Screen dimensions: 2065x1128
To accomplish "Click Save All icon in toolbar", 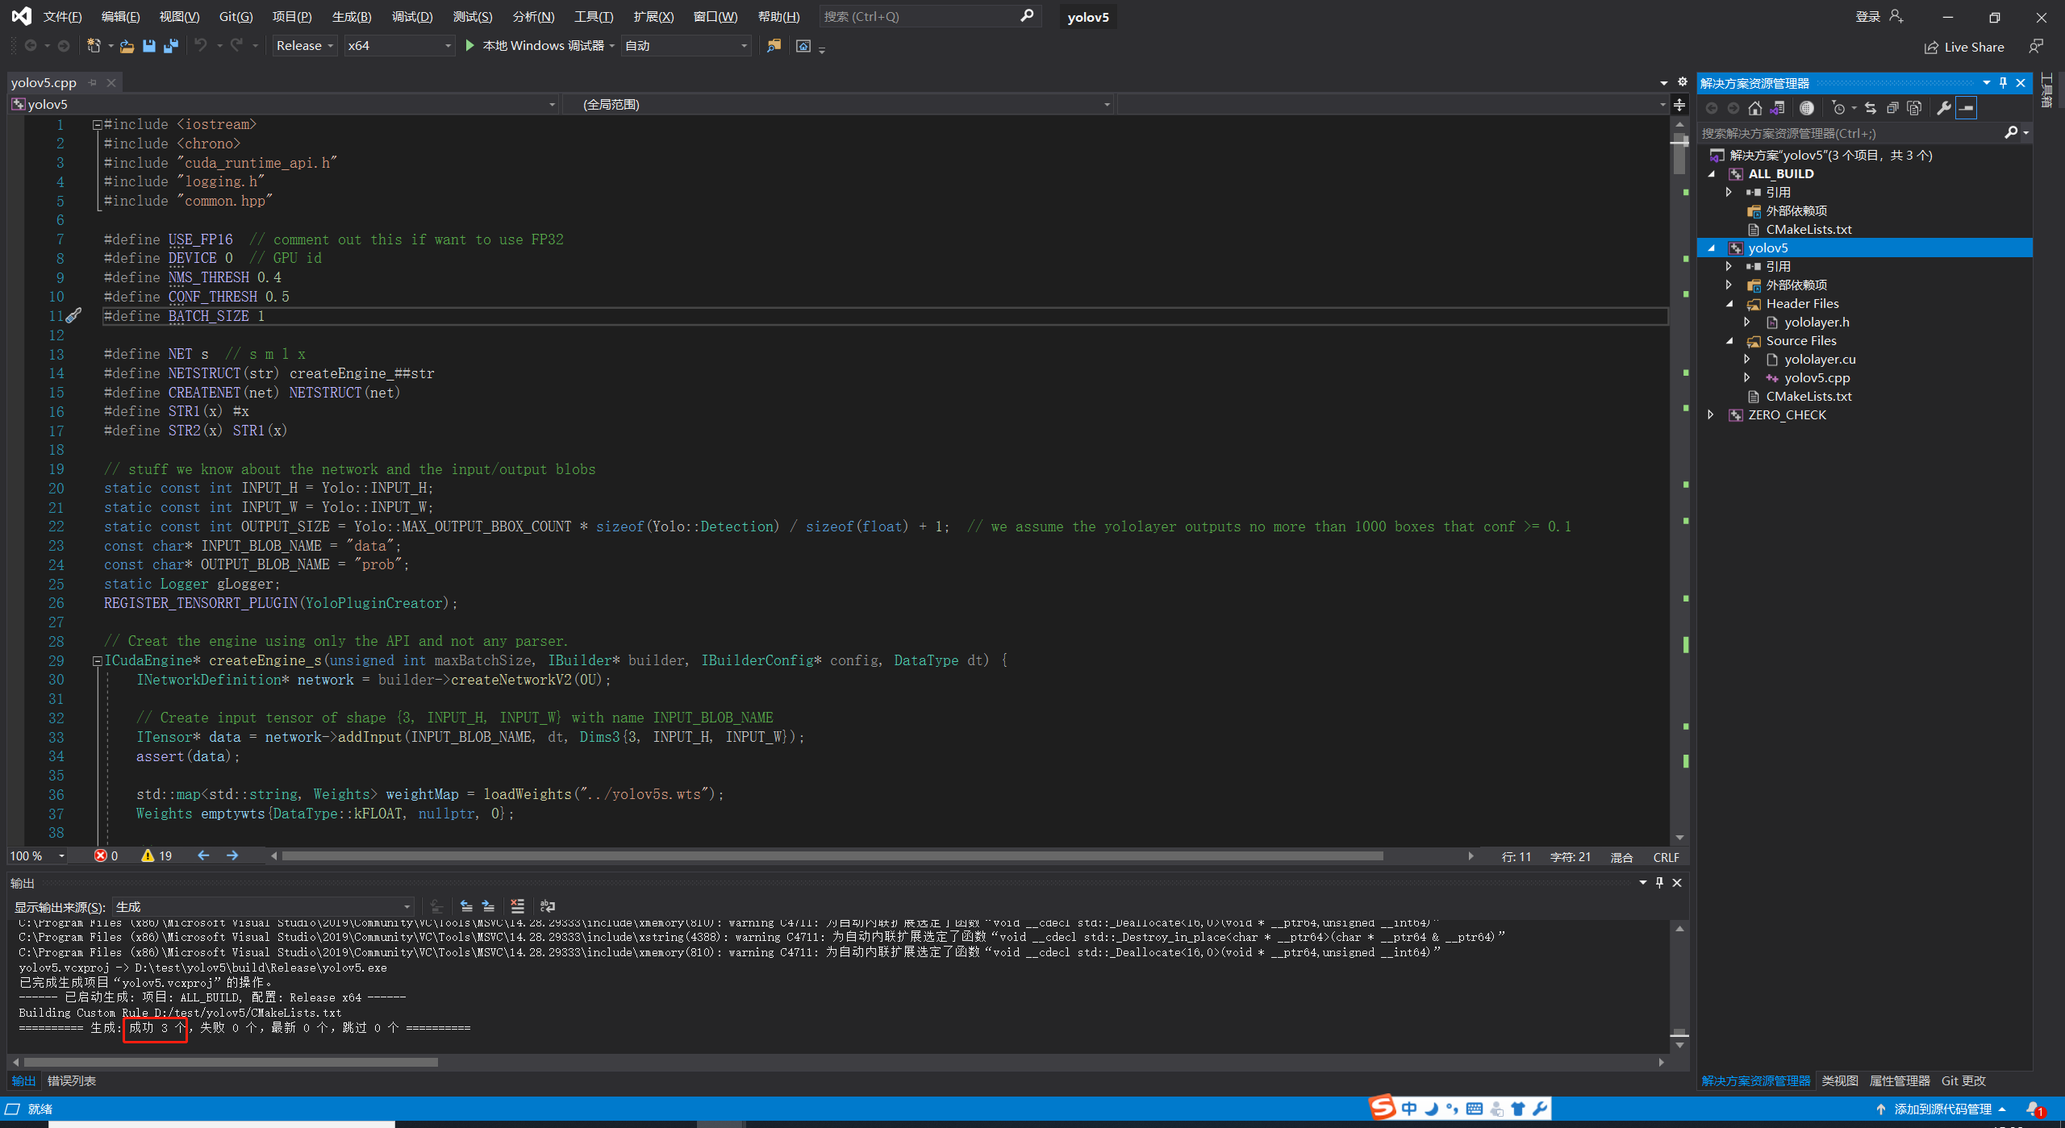I will pos(170,46).
